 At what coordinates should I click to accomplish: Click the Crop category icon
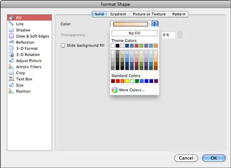tap(11, 73)
